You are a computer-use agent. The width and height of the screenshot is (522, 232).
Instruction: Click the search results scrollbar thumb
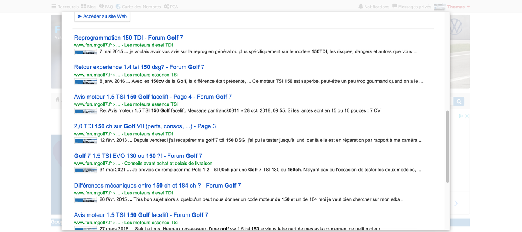pos(447,147)
